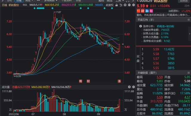Click the 融 margin trading badge
Viewport: 191px width, 116px height.
click(x=147, y=11)
